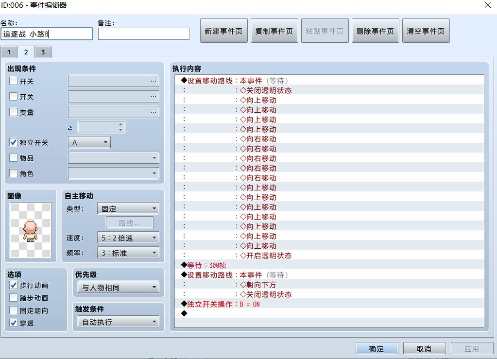Focus the 名称 text field

click(47, 34)
